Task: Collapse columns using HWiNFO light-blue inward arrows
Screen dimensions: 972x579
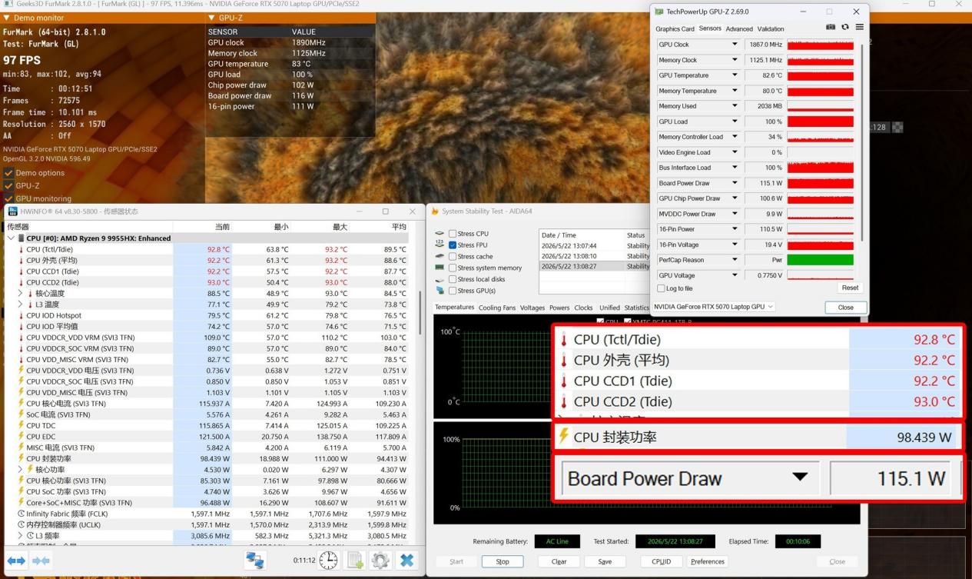Action: tap(41, 561)
